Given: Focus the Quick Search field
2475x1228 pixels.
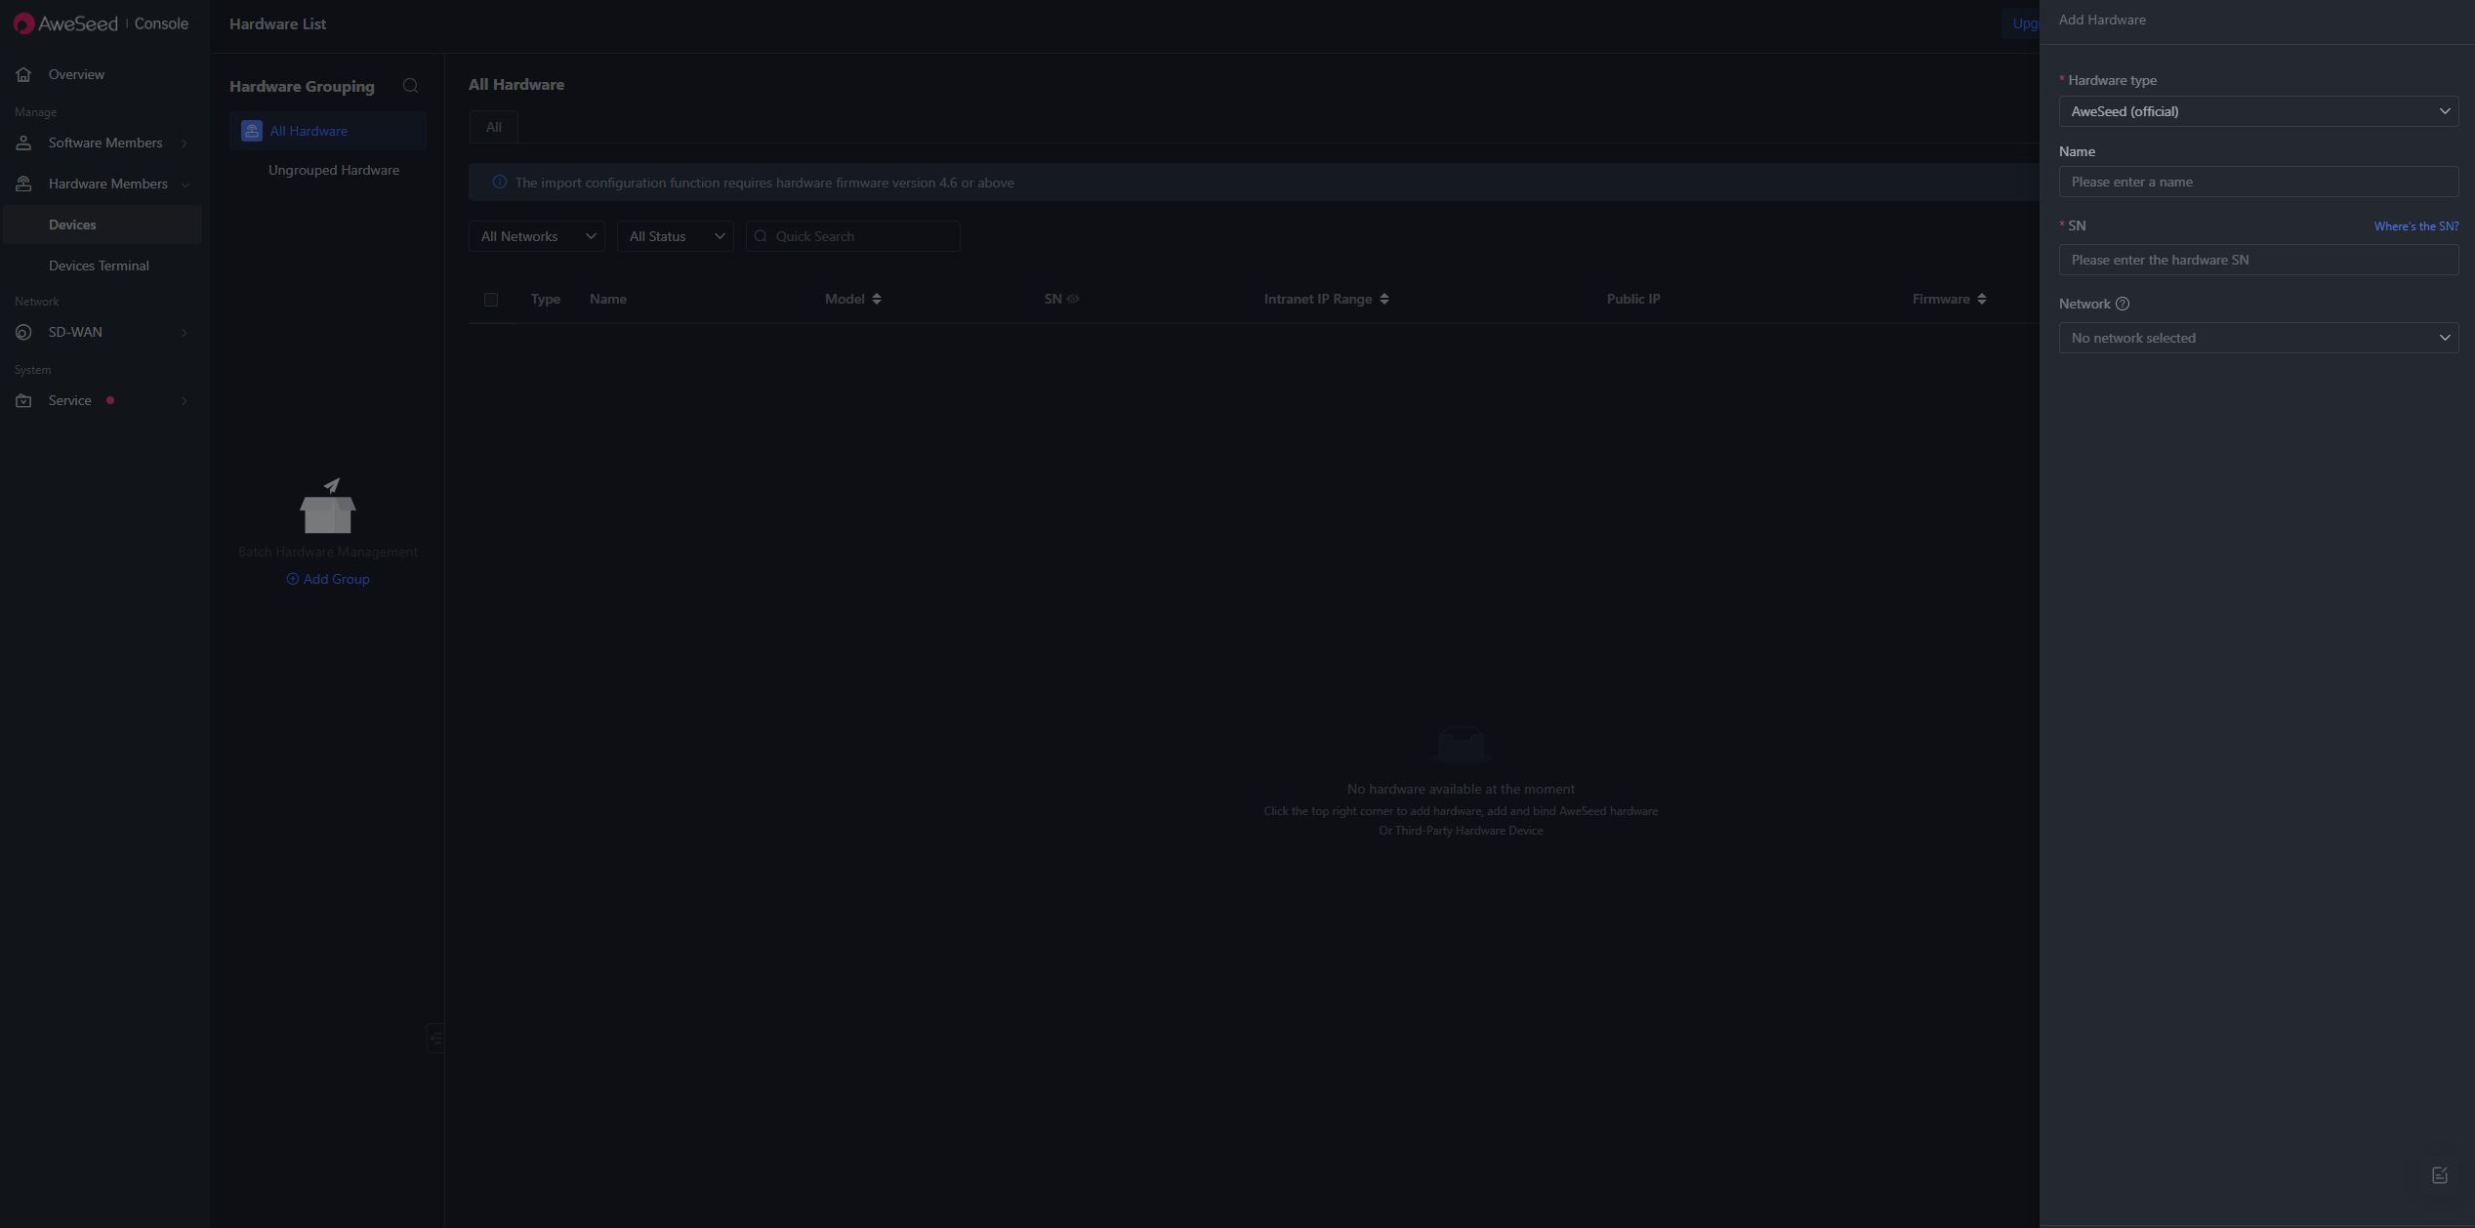Looking at the screenshot, I should pyautogui.click(x=853, y=236).
